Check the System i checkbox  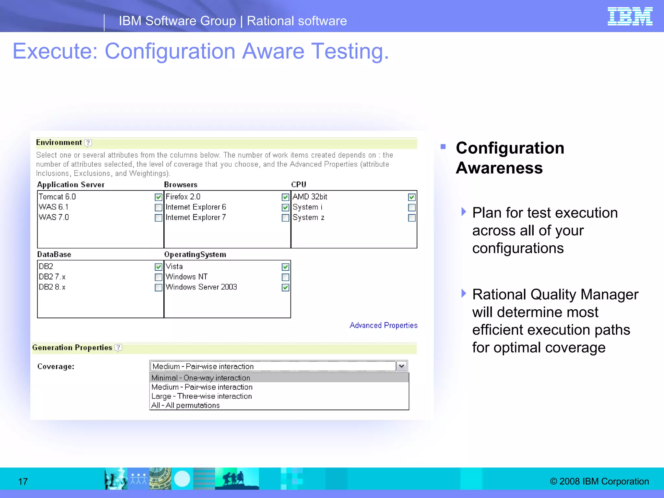point(412,207)
